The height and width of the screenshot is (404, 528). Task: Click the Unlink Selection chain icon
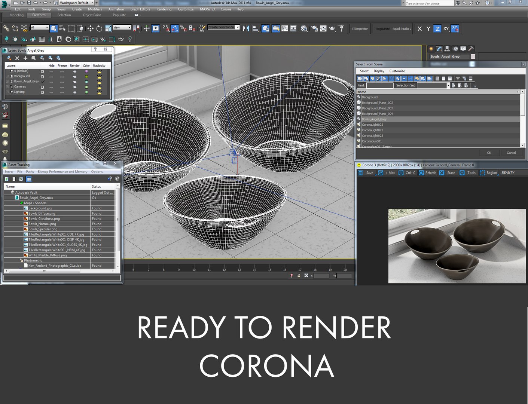pos(15,28)
